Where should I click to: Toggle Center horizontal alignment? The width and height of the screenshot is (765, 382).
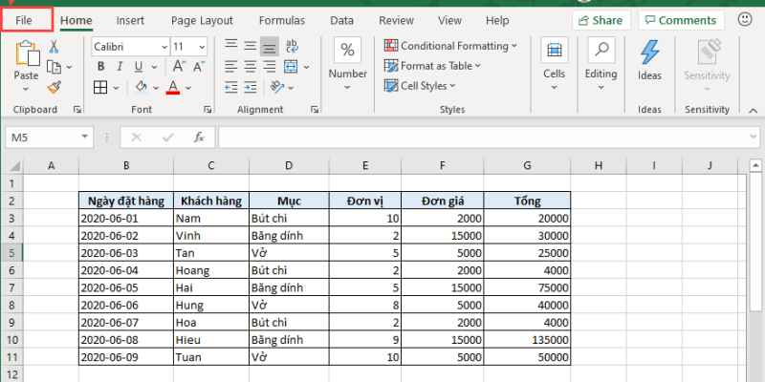click(x=251, y=66)
